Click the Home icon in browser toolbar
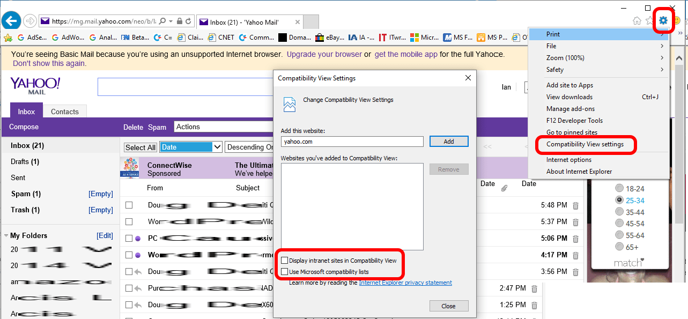 637,21
